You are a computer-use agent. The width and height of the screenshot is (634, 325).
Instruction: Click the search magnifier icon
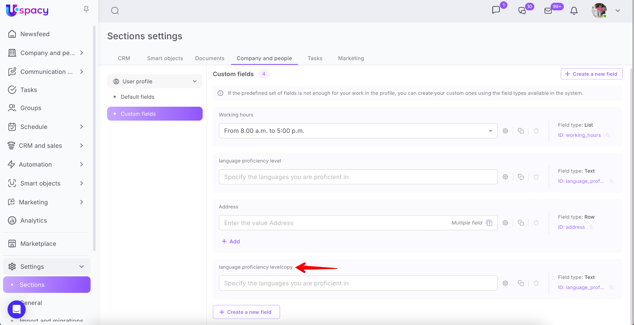pos(115,11)
